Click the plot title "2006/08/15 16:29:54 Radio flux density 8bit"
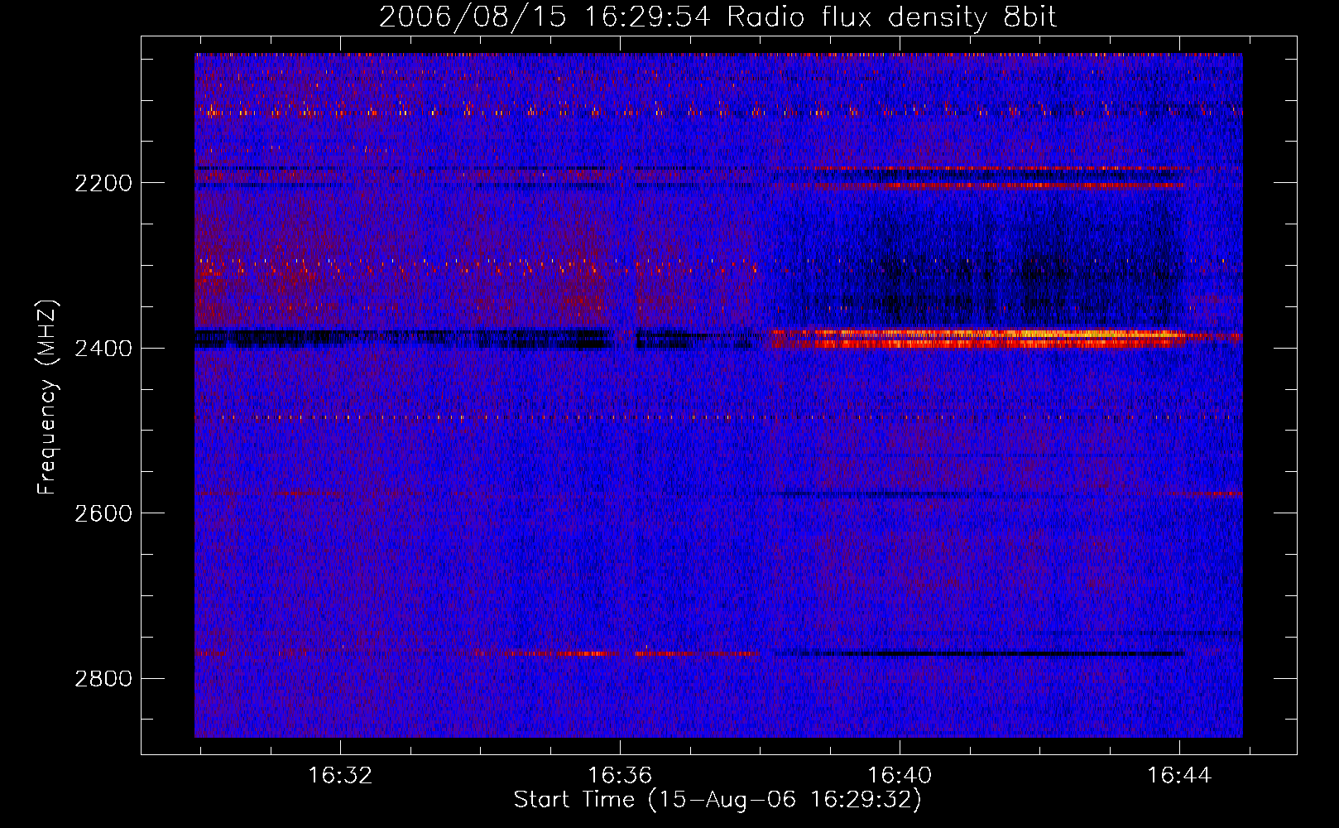 pos(717,17)
